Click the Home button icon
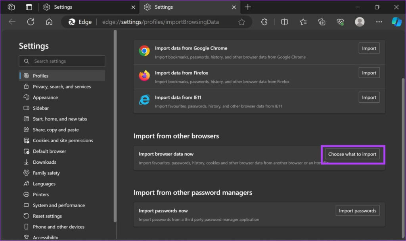406x241 pixels. click(49, 22)
